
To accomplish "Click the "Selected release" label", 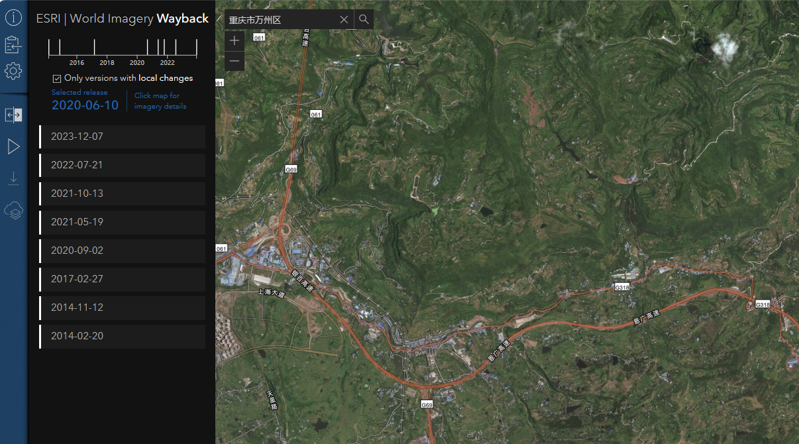I will (80, 92).
